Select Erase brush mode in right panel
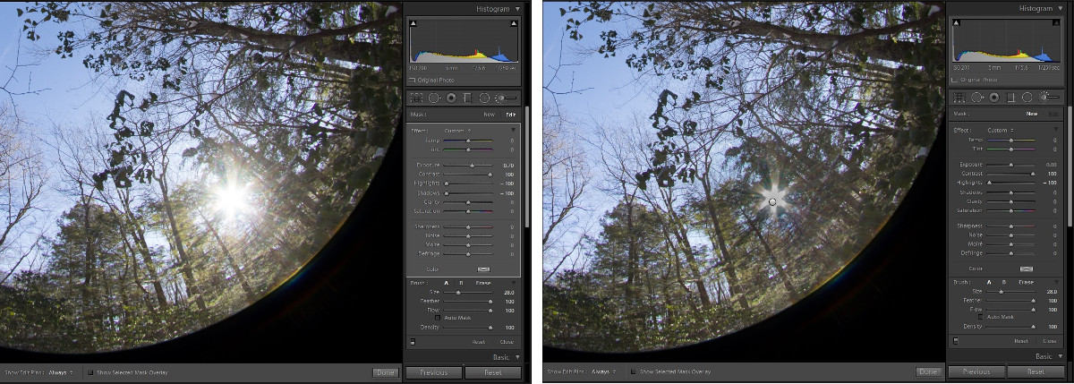1074x384 pixels. click(x=1020, y=282)
